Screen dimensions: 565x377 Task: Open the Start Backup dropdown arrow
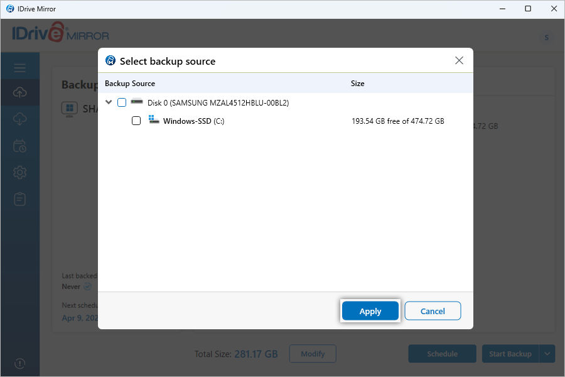(x=547, y=354)
